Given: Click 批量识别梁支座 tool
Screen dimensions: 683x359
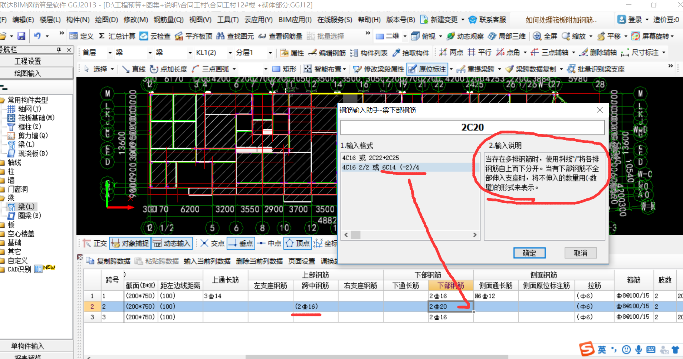Looking at the screenshot, I should tap(596, 69).
